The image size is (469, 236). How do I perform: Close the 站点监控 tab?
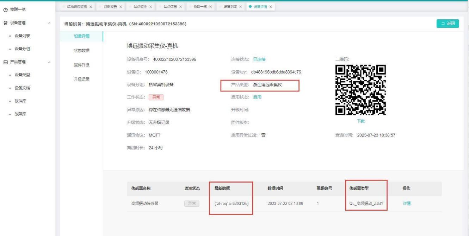click(150, 7)
